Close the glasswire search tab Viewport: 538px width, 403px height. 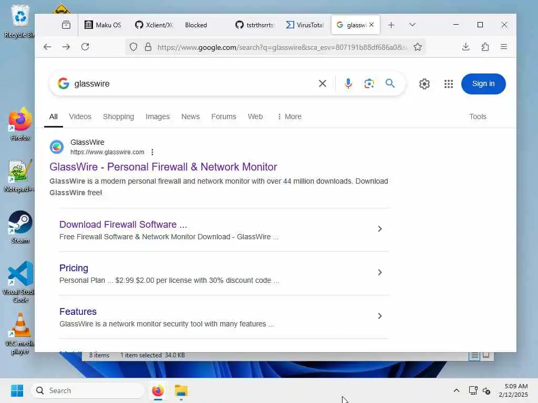click(371, 25)
